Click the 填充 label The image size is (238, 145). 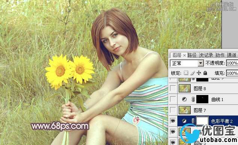220,73
